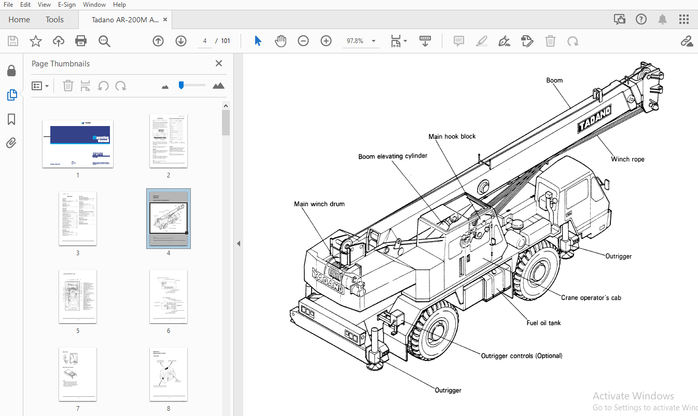Open the fit page options dropdown arrow
The image size is (698, 416).
pyautogui.click(x=406, y=41)
